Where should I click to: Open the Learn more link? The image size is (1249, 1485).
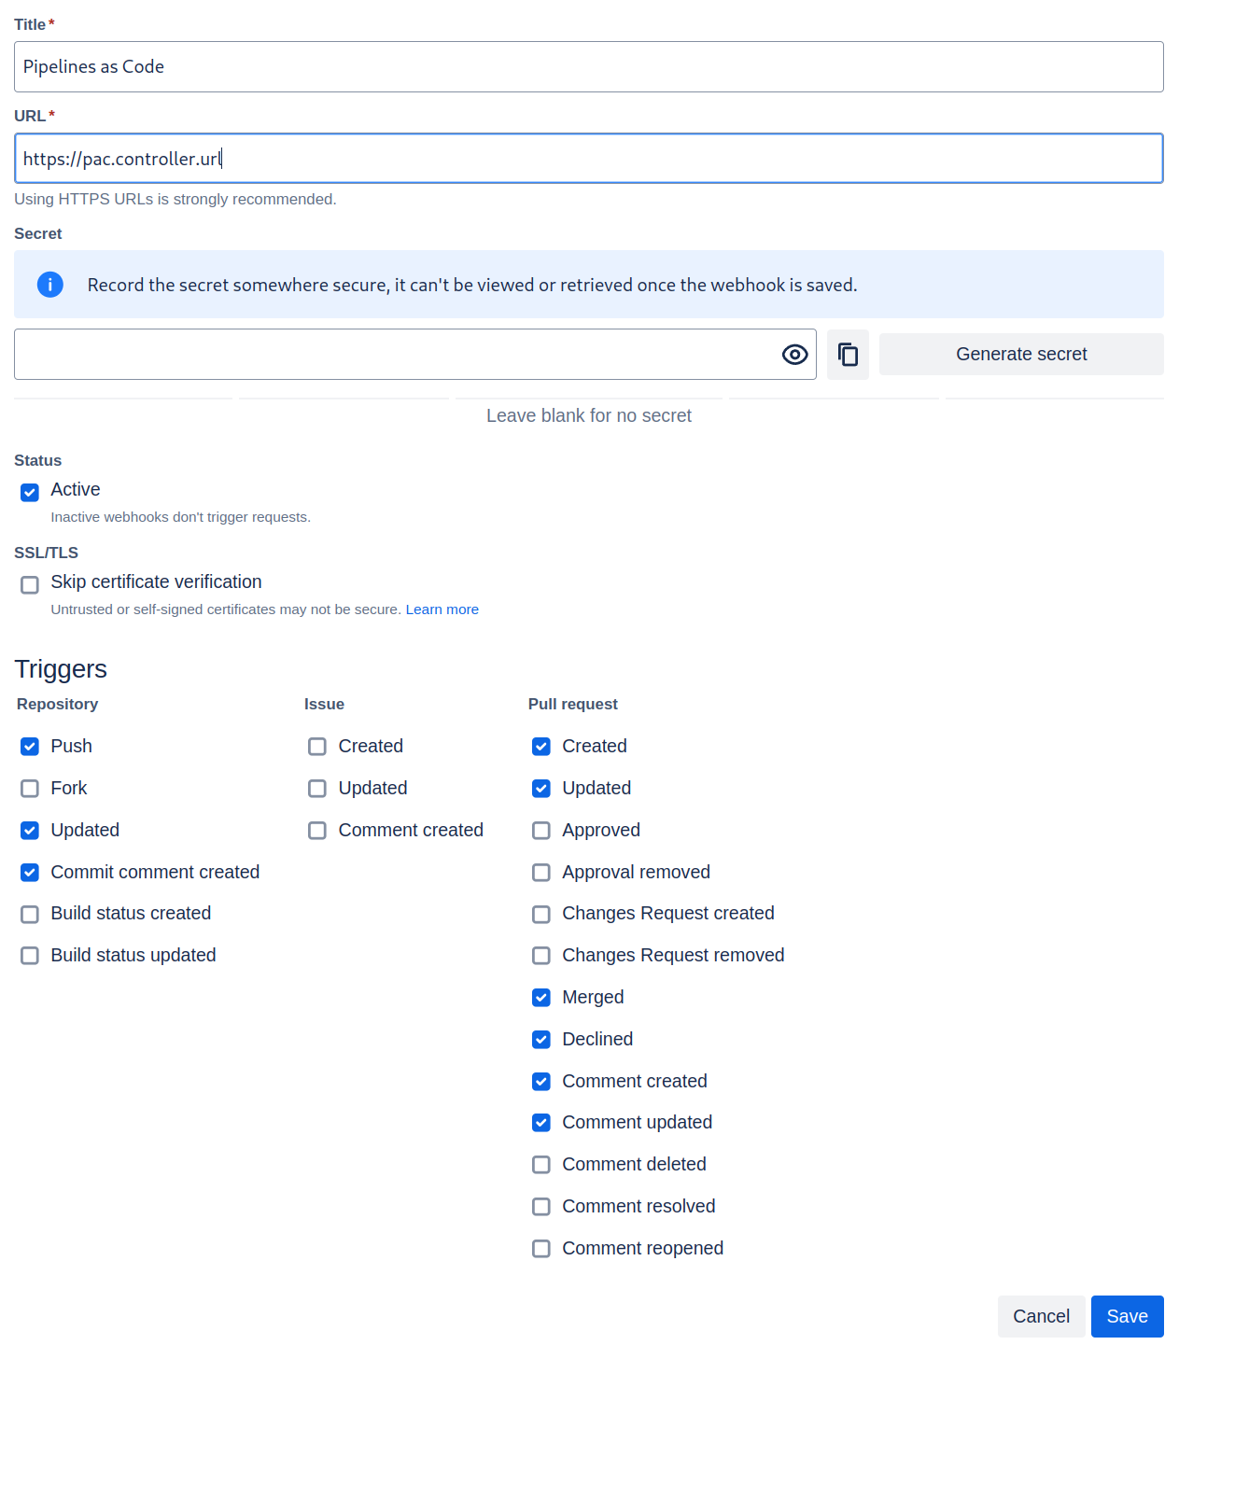pos(442,609)
